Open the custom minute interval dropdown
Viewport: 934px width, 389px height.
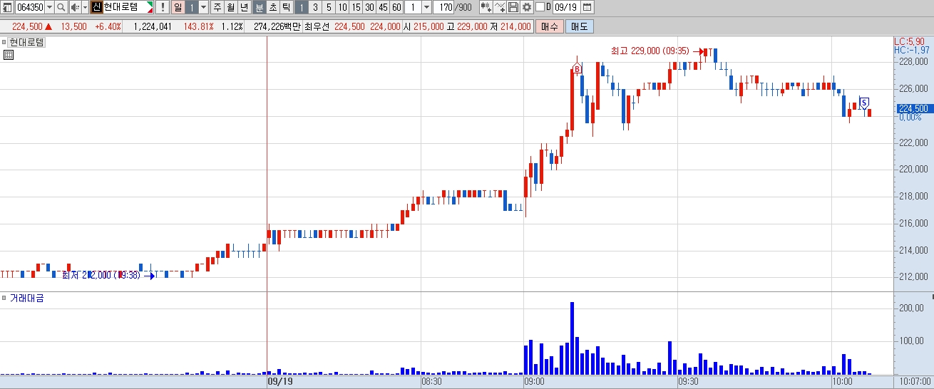tap(426, 7)
